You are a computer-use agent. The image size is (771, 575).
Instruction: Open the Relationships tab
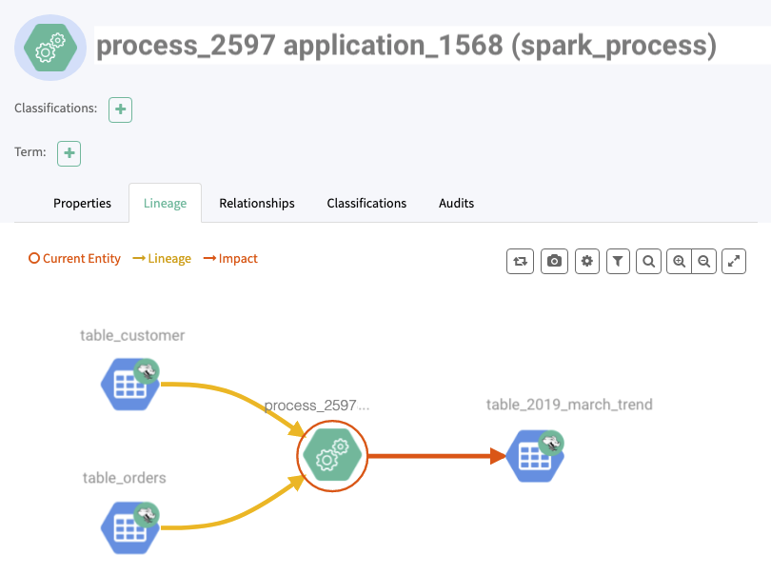256,204
